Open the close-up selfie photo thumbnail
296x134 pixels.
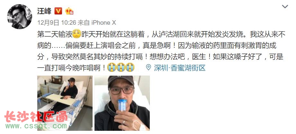click(122, 103)
